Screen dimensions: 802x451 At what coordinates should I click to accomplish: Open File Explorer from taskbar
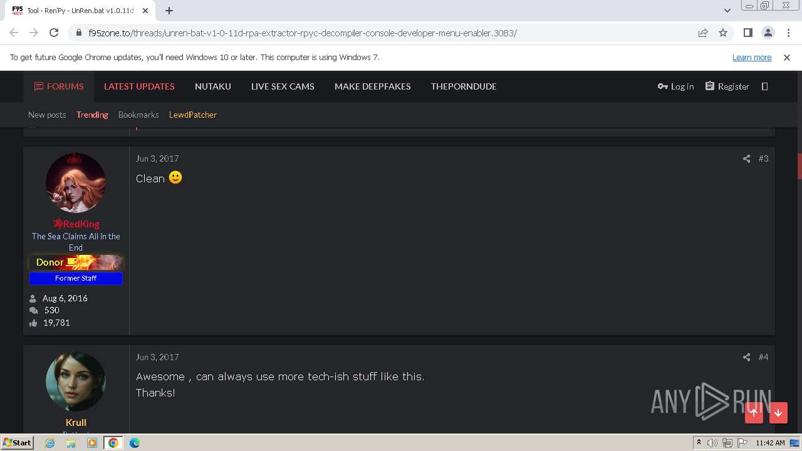71,443
